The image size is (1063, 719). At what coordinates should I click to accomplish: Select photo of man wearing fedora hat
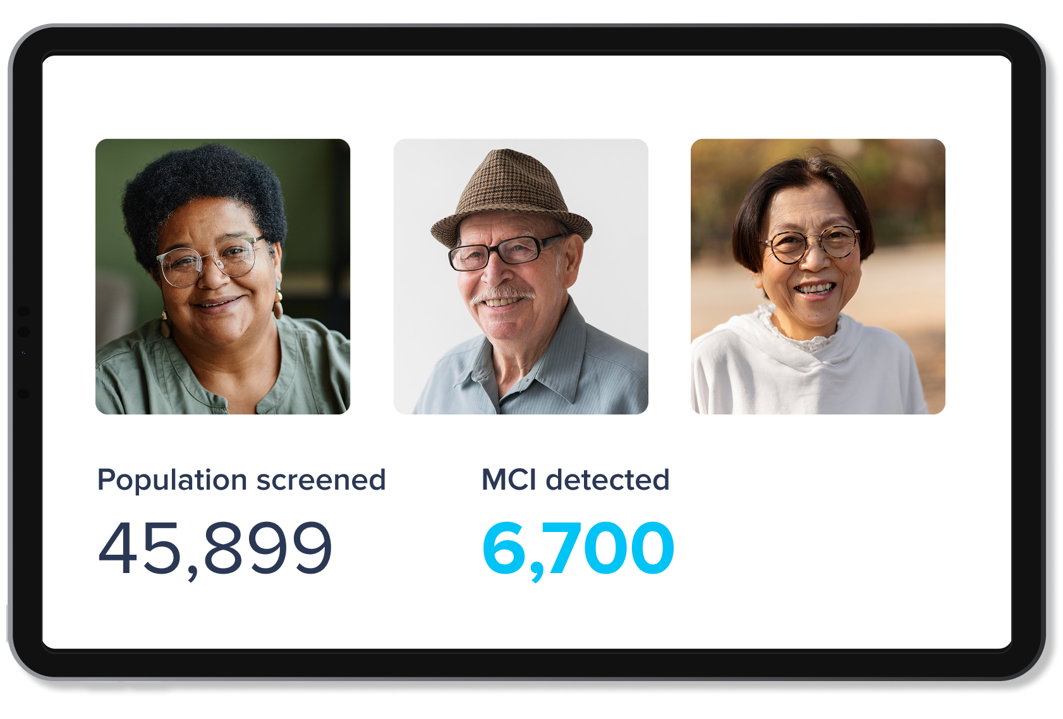pos(521,276)
